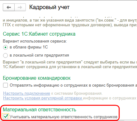
Task: Select 'в облаке фирмы 1С' radio option
Action: pos(5,48)
